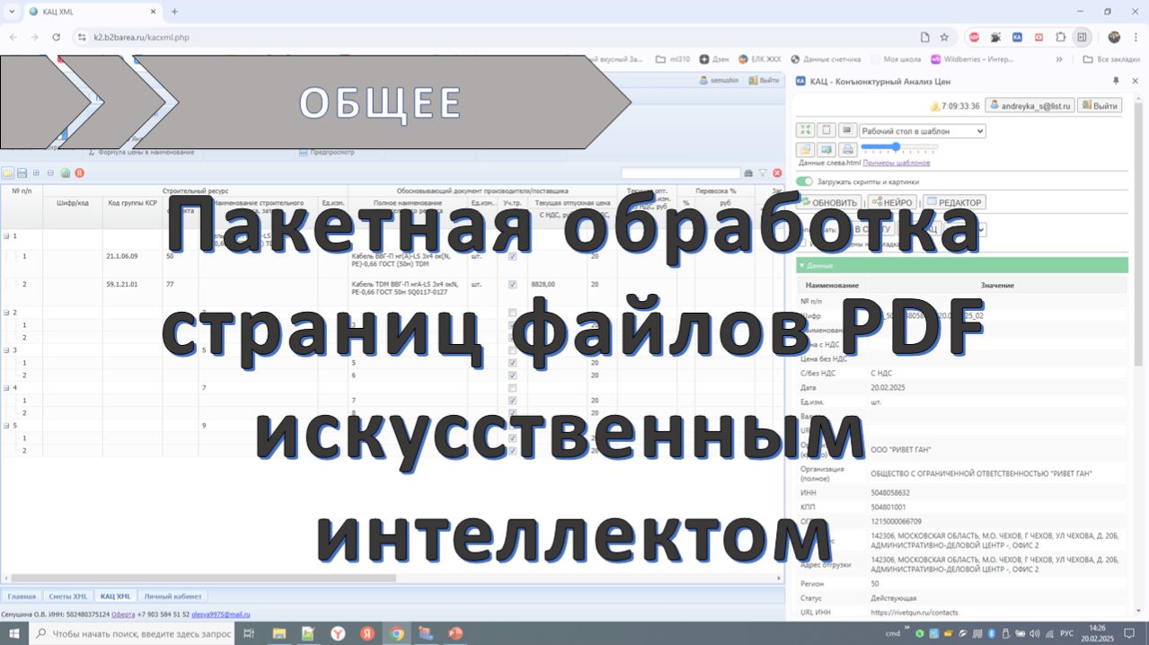Bookmark this page with the star icon
Image resolution: width=1149 pixels, height=645 pixels.
point(944,38)
